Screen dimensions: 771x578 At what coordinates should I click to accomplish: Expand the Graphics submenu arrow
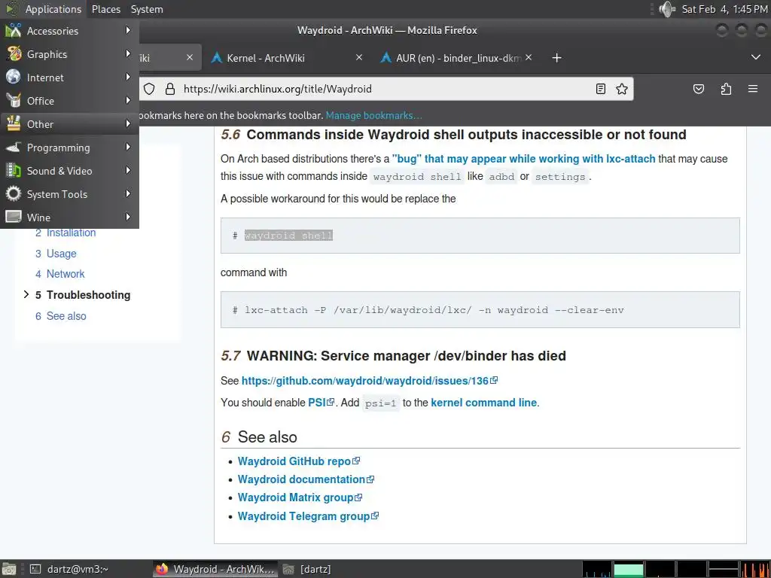tap(128, 53)
